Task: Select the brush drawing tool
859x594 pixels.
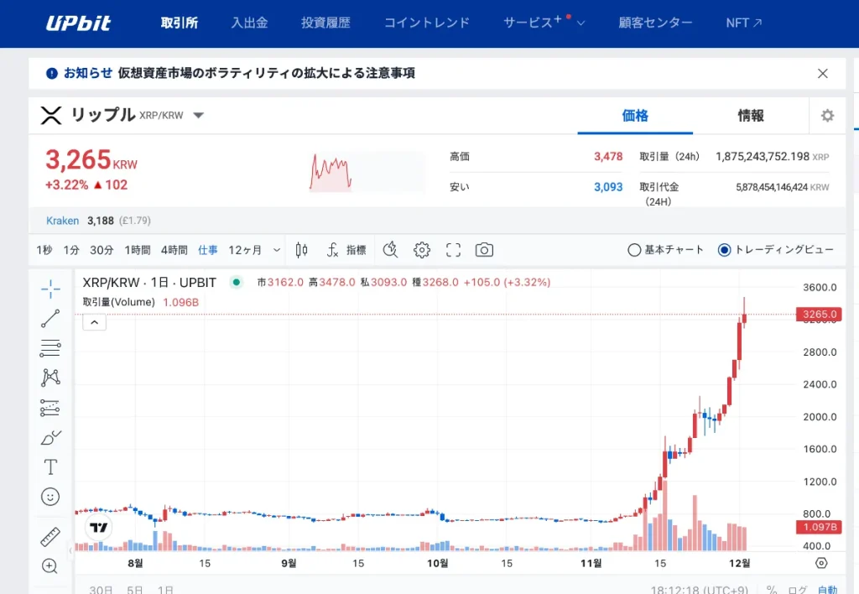Action: (x=50, y=437)
